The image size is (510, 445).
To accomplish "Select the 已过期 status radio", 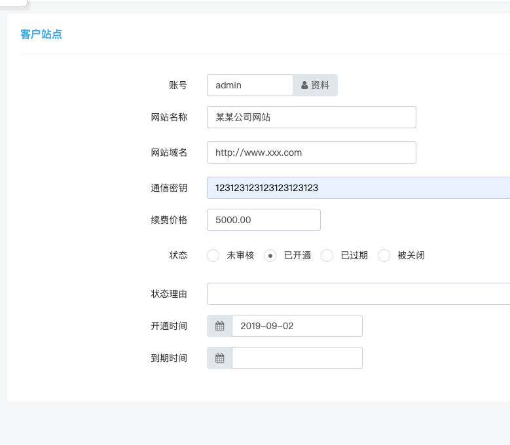I will pos(327,255).
